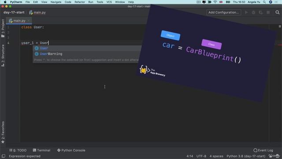Change the UTF-8 file encoding
This screenshot has height=159, width=282.
(x=201, y=156)
